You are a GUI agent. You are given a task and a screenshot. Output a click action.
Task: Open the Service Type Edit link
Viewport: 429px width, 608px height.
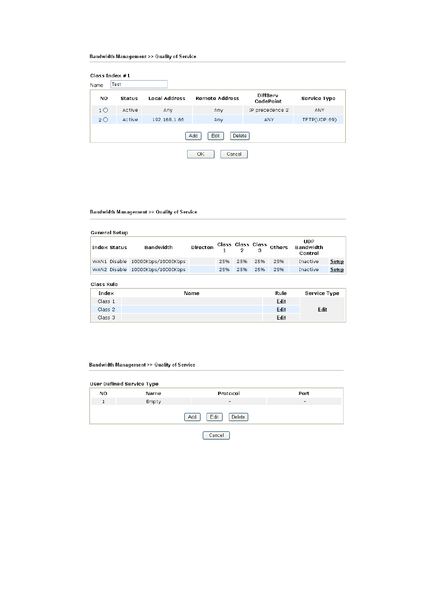click(x=322, y=309)
